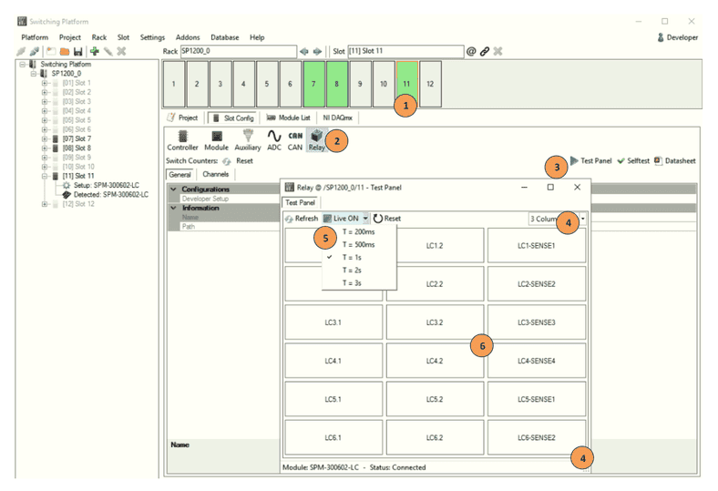The height and width of the screenshot is (491, 718).
Task: Toggle relay LC6.1
Action: [x=333, y=438]
